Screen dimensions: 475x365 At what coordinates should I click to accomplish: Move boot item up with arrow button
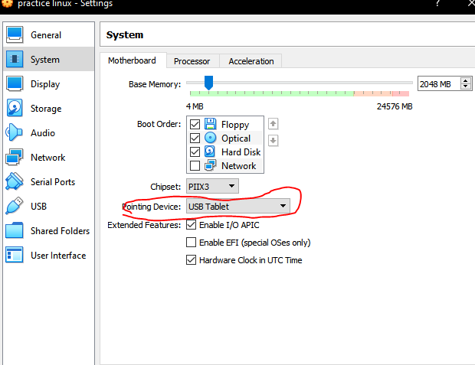coord(274,124)
